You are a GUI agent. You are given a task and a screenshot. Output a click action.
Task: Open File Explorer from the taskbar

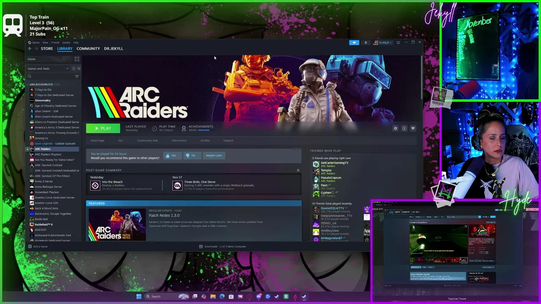[x=213, y=296]
